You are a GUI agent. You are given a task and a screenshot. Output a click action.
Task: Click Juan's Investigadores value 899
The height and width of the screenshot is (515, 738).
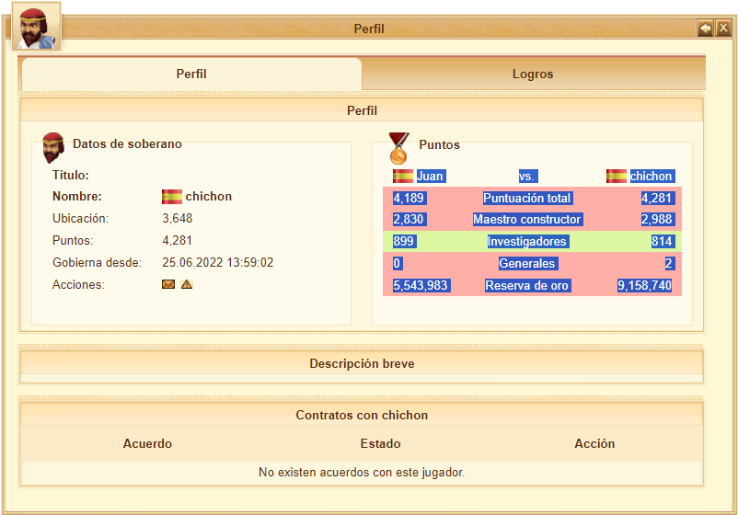[404, 241]
